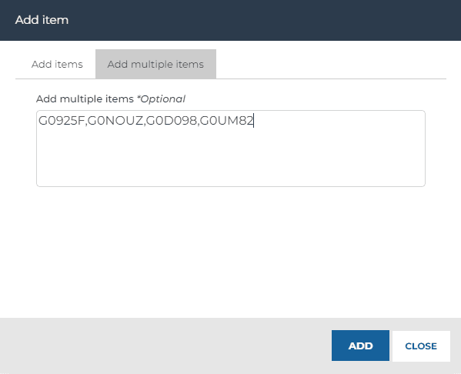Place cursor in item code G0D098

click(172, 121)
